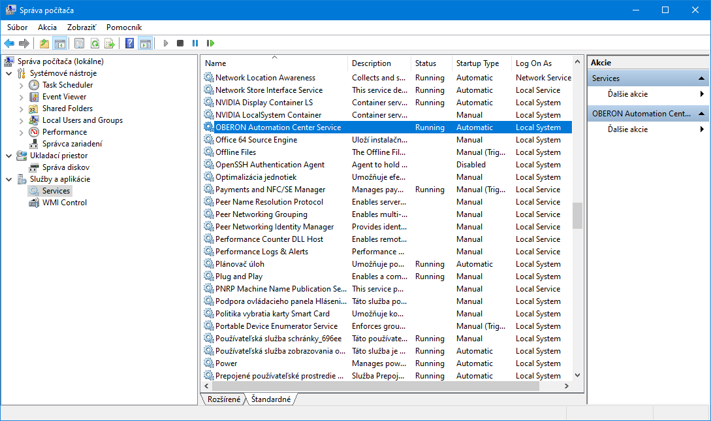Toggle Show/Hide console tree button
Screen dimensions: 711x421
click(59, 43)
